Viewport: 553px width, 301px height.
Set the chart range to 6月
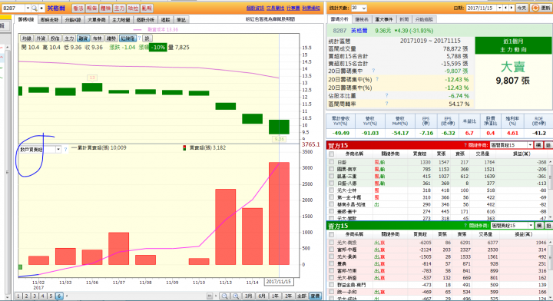[x=262, y=296]
